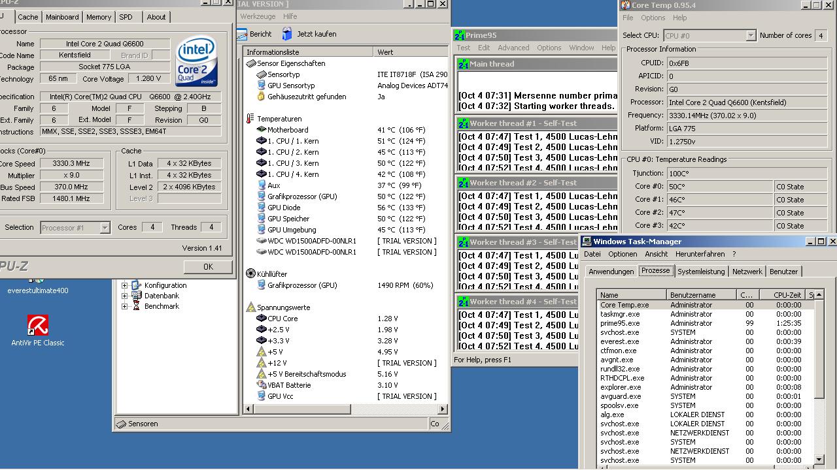This screenshot has height=470, width=837.
Task: Open the Benutzer tab in Task-Manager
Action: 783,272
